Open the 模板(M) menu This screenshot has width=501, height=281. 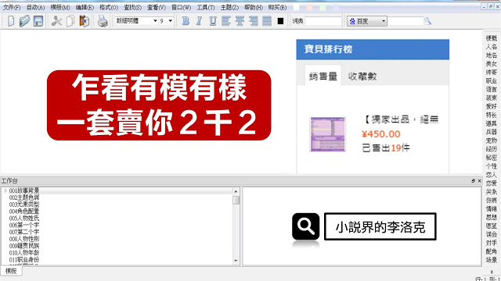click(x=60, y=7)
